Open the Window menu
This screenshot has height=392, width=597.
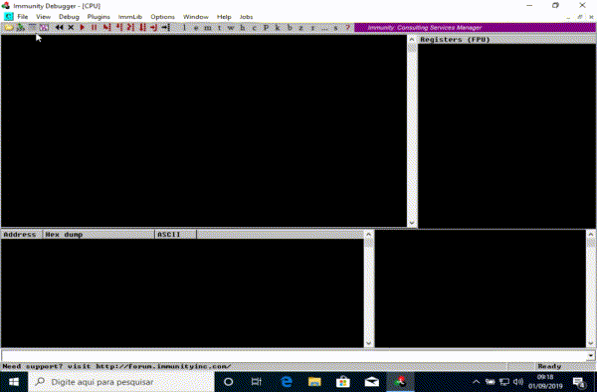[x=196, y=17]
